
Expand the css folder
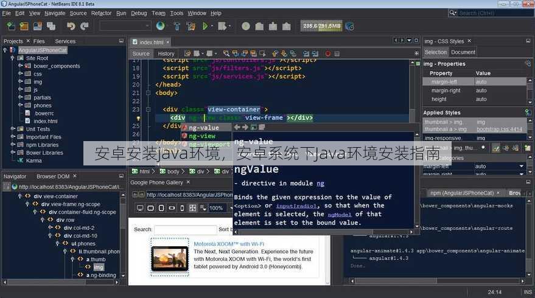click(20, 74)
